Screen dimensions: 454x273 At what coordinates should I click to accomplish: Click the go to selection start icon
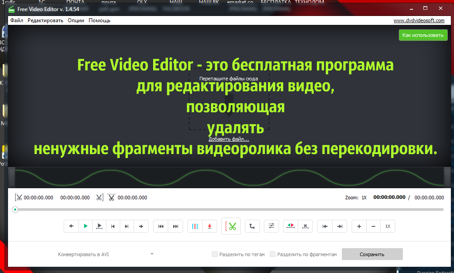pos(325,226)
